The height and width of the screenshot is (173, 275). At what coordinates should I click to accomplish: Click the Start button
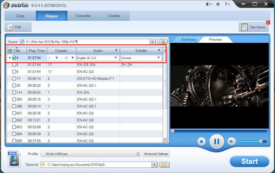coord(249,162)
